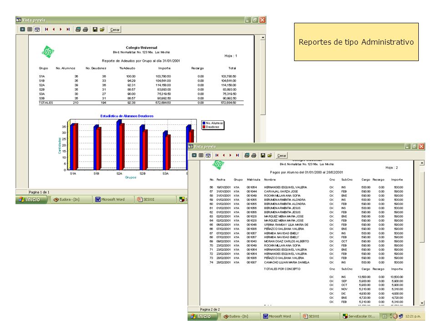437x328 pixels.
Task: Click Inicio button on taskbar below Adeudos window
Action: tap(31, 200)
